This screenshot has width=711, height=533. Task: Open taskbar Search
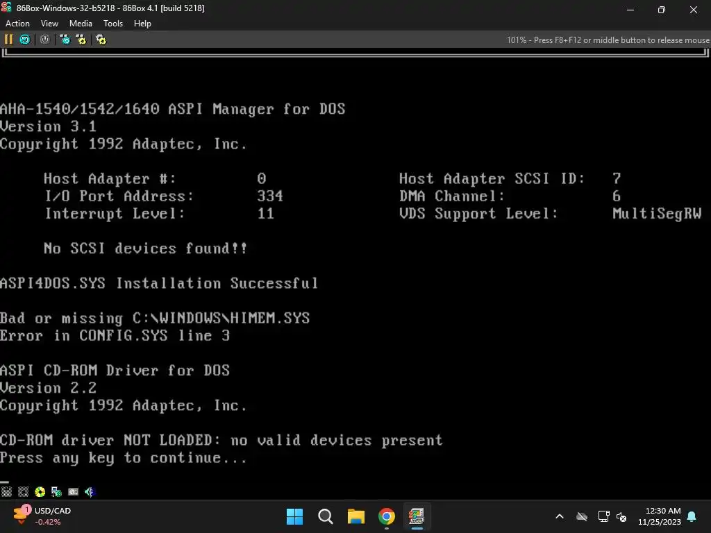pyautogui.click(x=325, y=516)
